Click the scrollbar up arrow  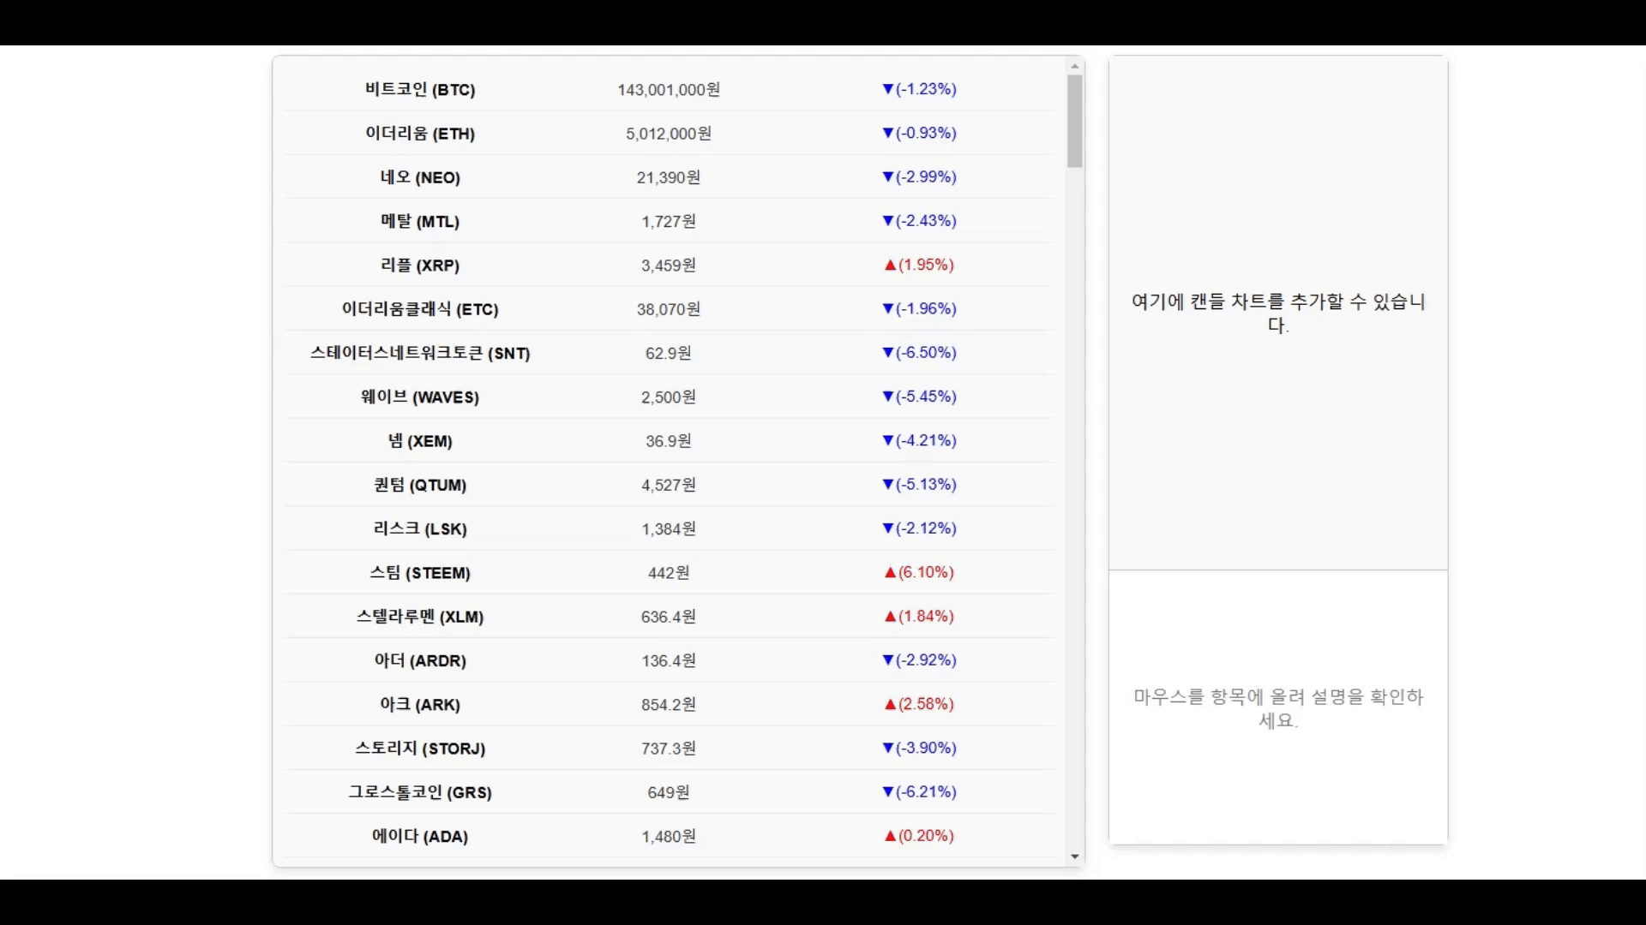tap(1074, 66)
